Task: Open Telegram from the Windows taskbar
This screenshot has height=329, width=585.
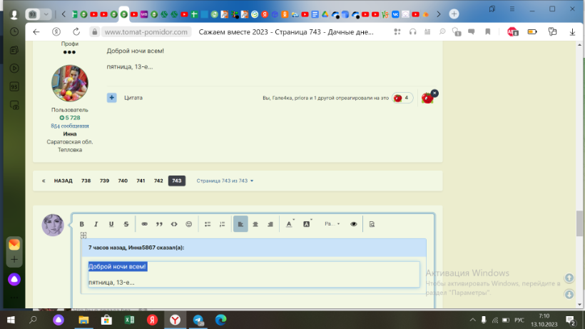Action: (x=198, y=319)
